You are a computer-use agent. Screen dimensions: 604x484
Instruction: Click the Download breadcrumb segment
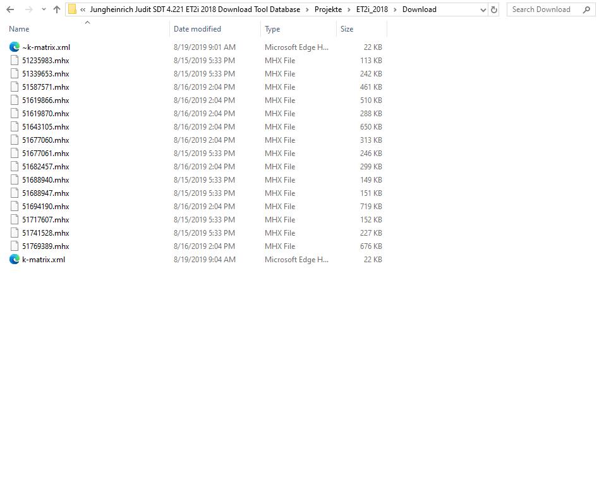coord(420,9)
